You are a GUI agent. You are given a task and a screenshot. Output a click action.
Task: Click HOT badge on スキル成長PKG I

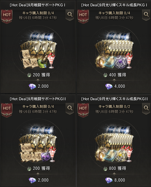click(83, 16)
